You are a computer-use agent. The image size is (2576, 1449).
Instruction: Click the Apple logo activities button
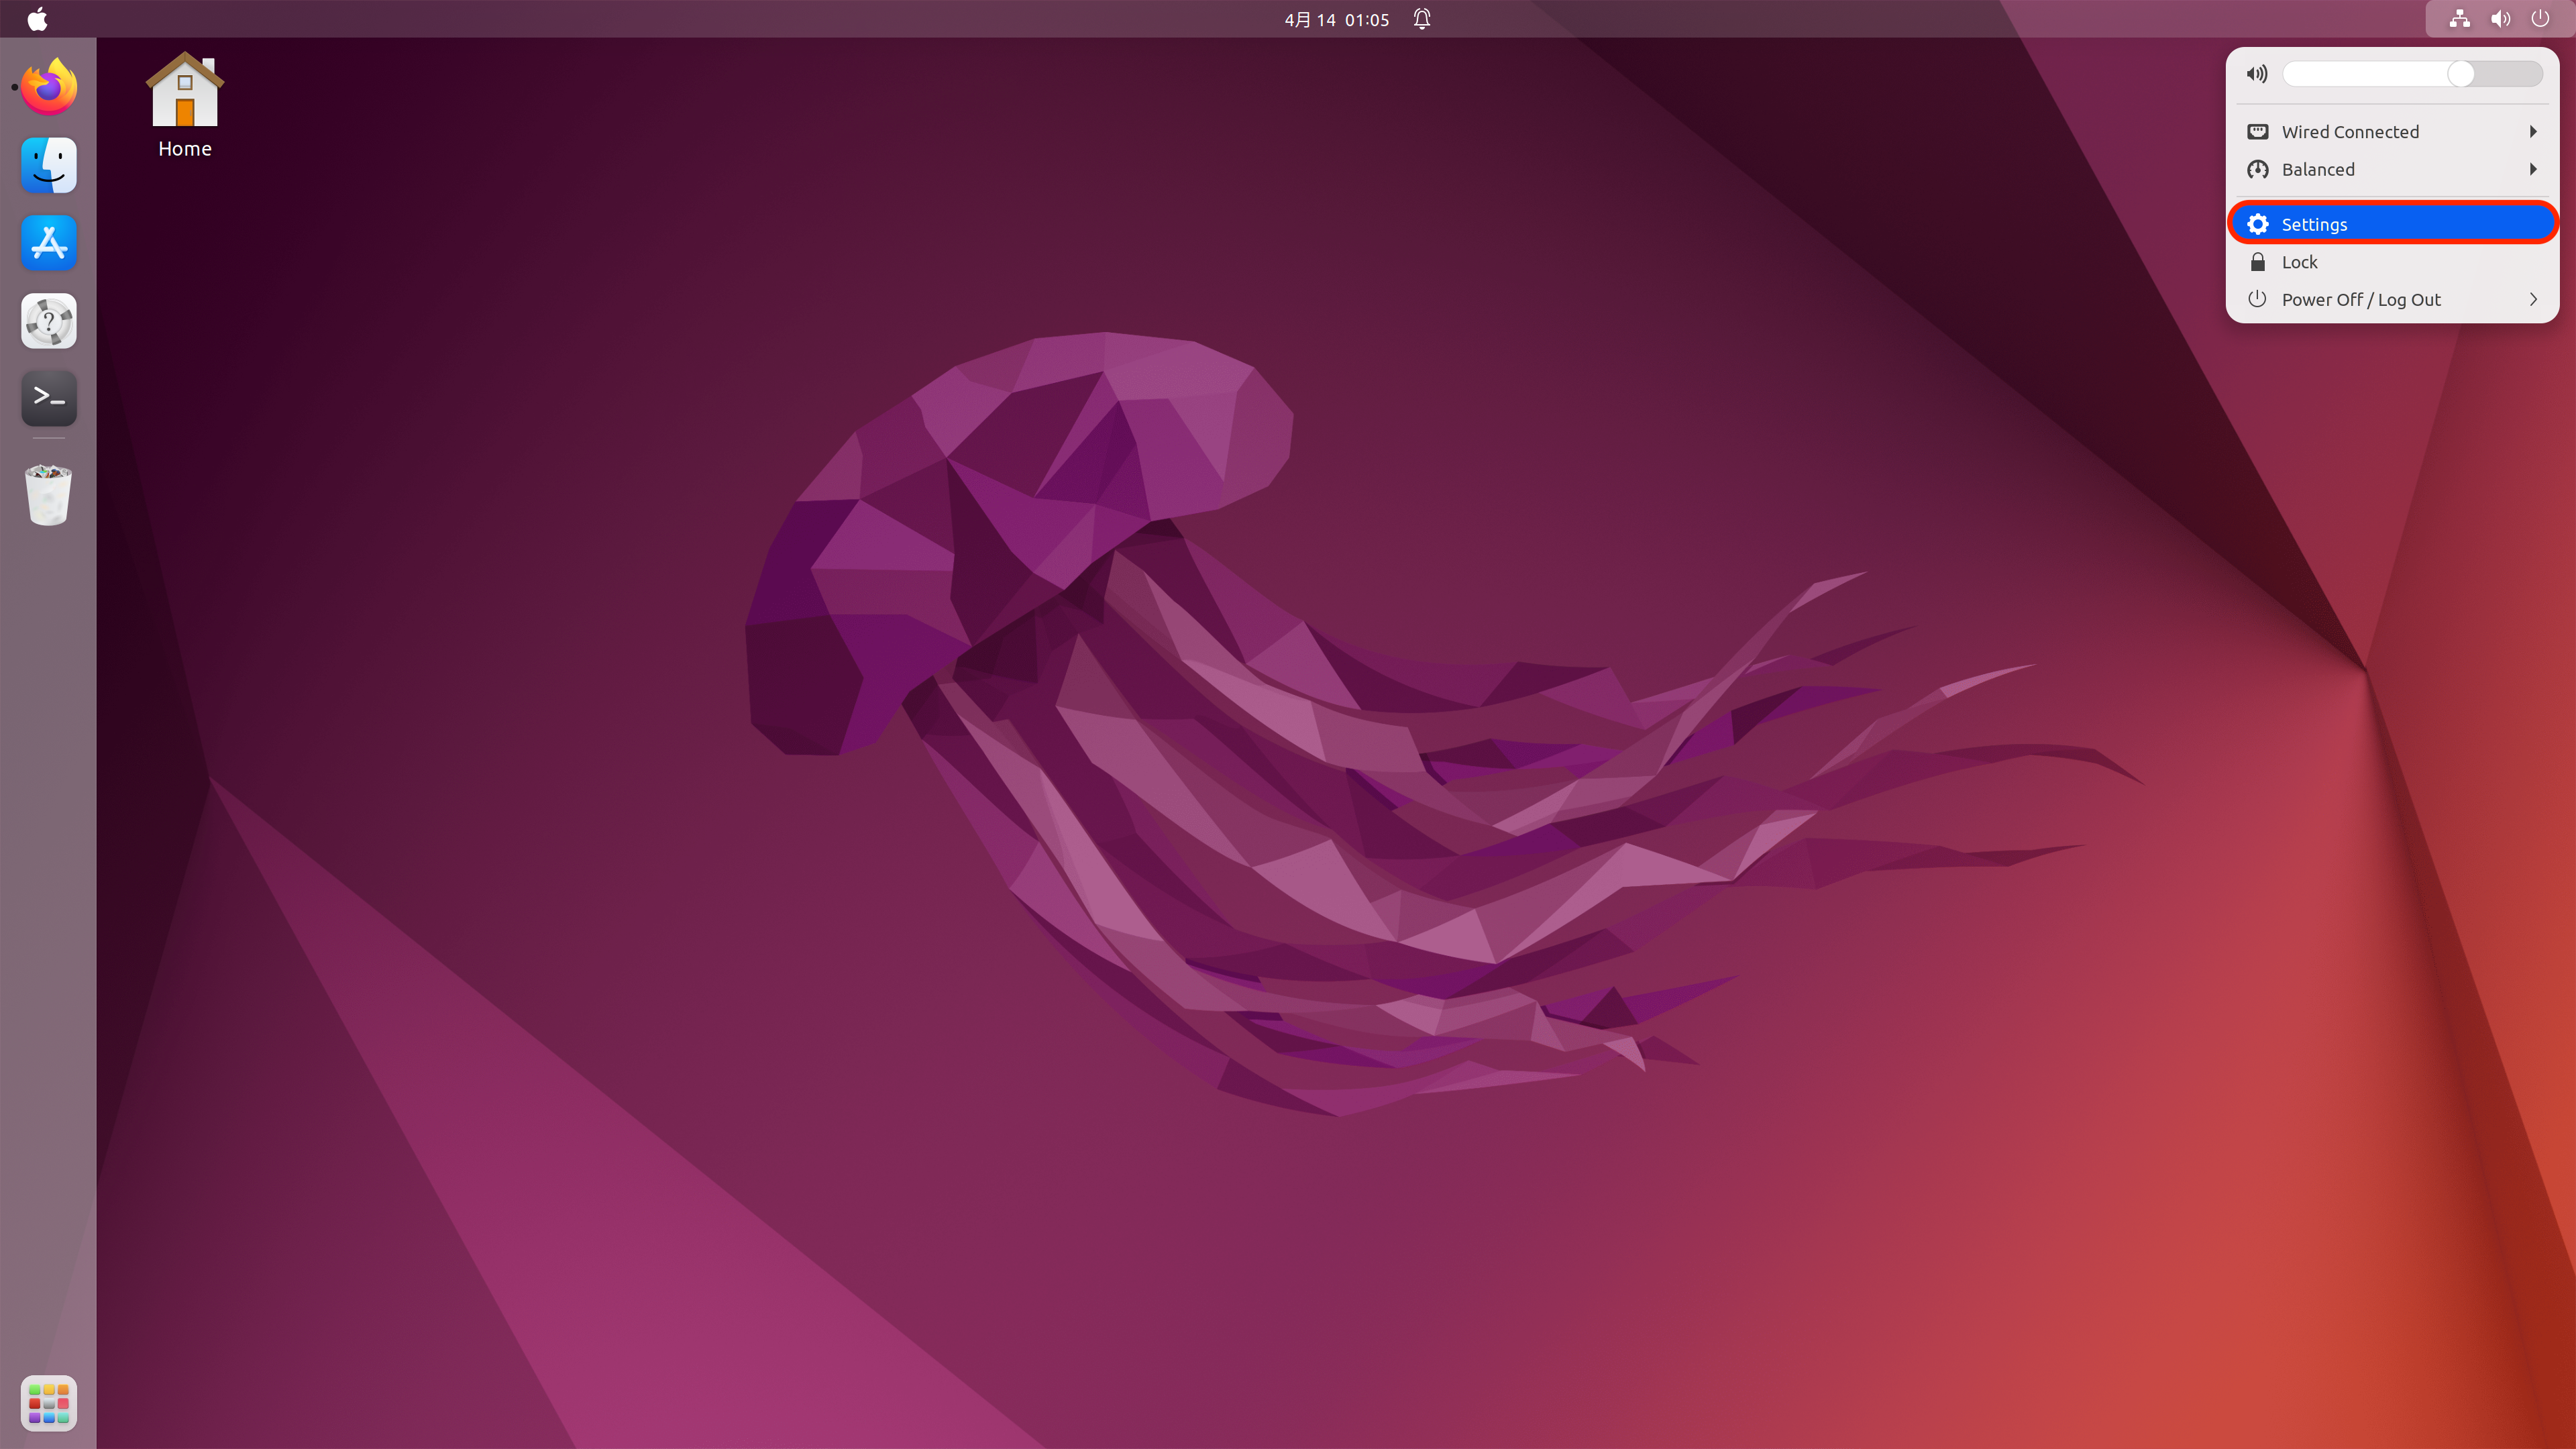pyautogui.click(x=37, y=19)
